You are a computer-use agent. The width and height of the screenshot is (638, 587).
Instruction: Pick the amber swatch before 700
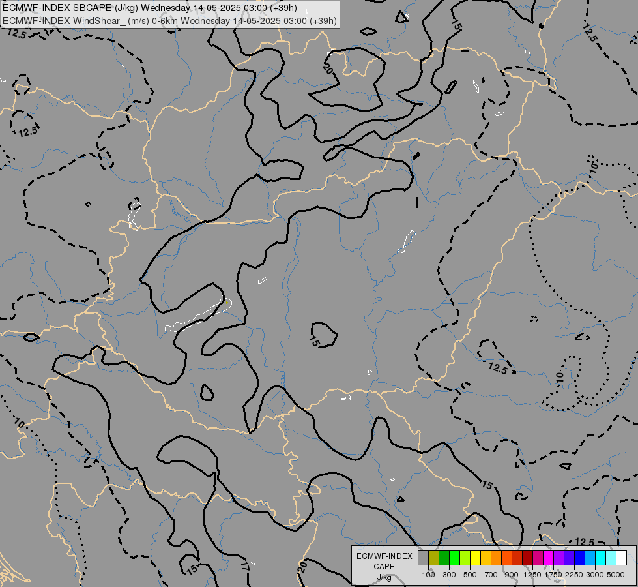pos(486,558)
